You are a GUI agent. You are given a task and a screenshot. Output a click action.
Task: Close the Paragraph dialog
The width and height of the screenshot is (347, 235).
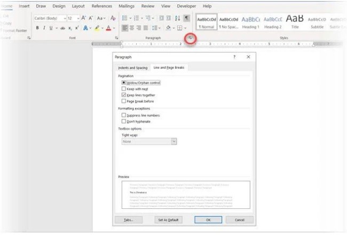(249, 57)
